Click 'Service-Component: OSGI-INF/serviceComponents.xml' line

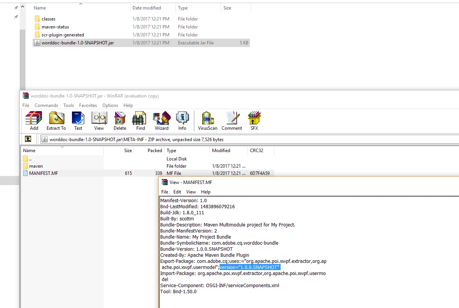tap(220, 286)
